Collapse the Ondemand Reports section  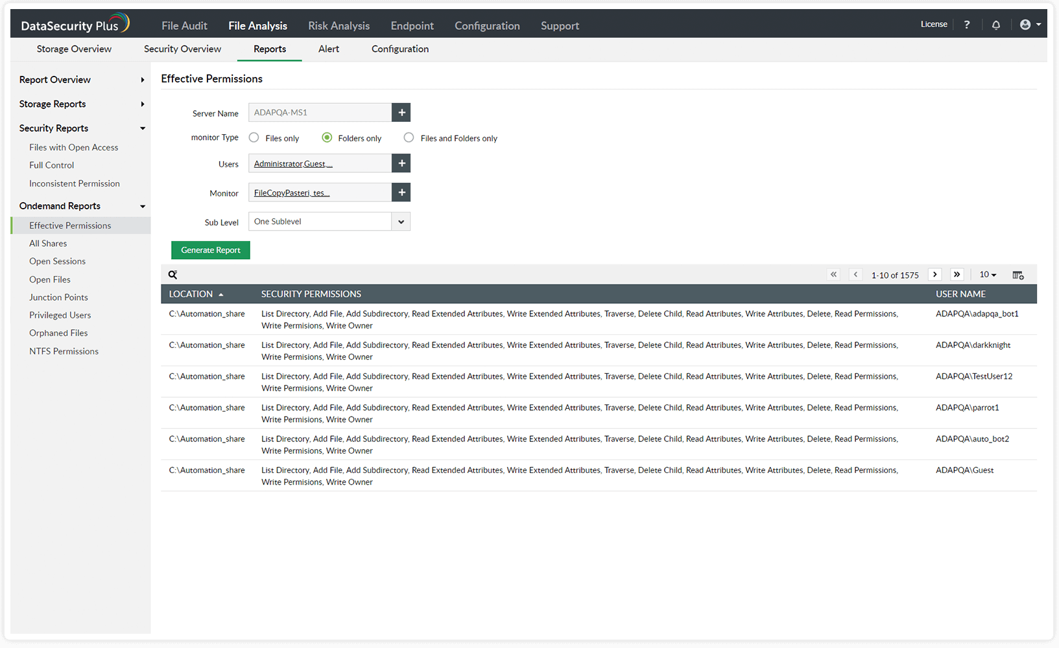tap(81, 206)
